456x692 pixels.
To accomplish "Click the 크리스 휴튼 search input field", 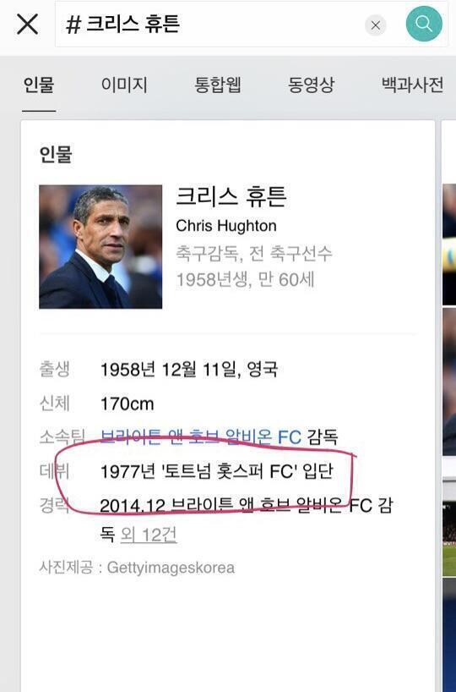I will tap(209, 25).
